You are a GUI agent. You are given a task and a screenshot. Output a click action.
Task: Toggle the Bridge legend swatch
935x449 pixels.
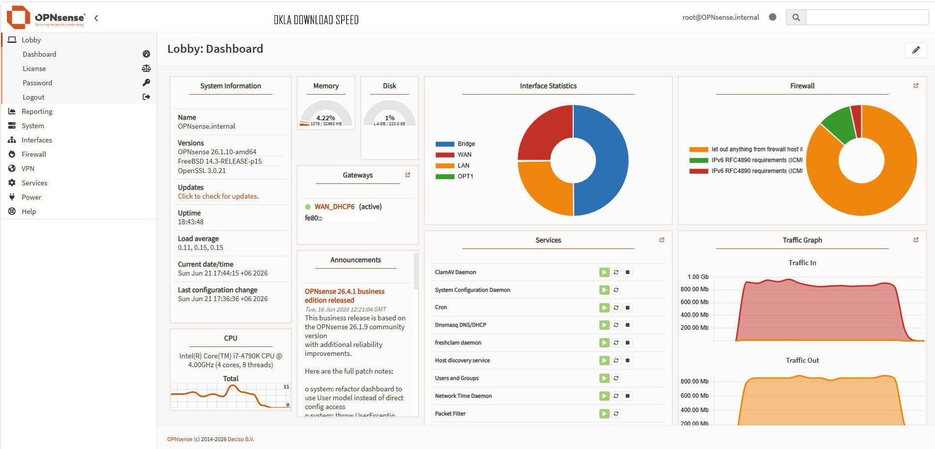pyautogui.click(x=445, y=144)
